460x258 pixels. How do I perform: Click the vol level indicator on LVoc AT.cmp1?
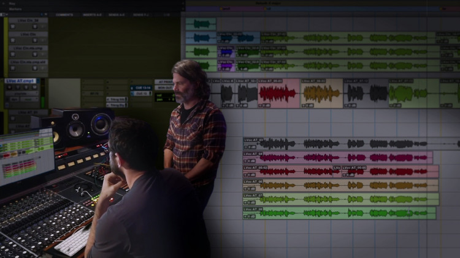pos(165,95)
